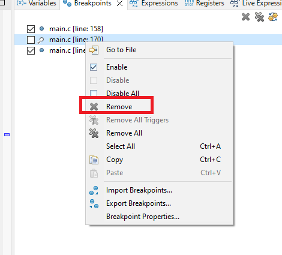The width and height of the screenshot is (282, 255).
Task: Select the main.c [line: 158] breakpoint row
Action: 148,29
